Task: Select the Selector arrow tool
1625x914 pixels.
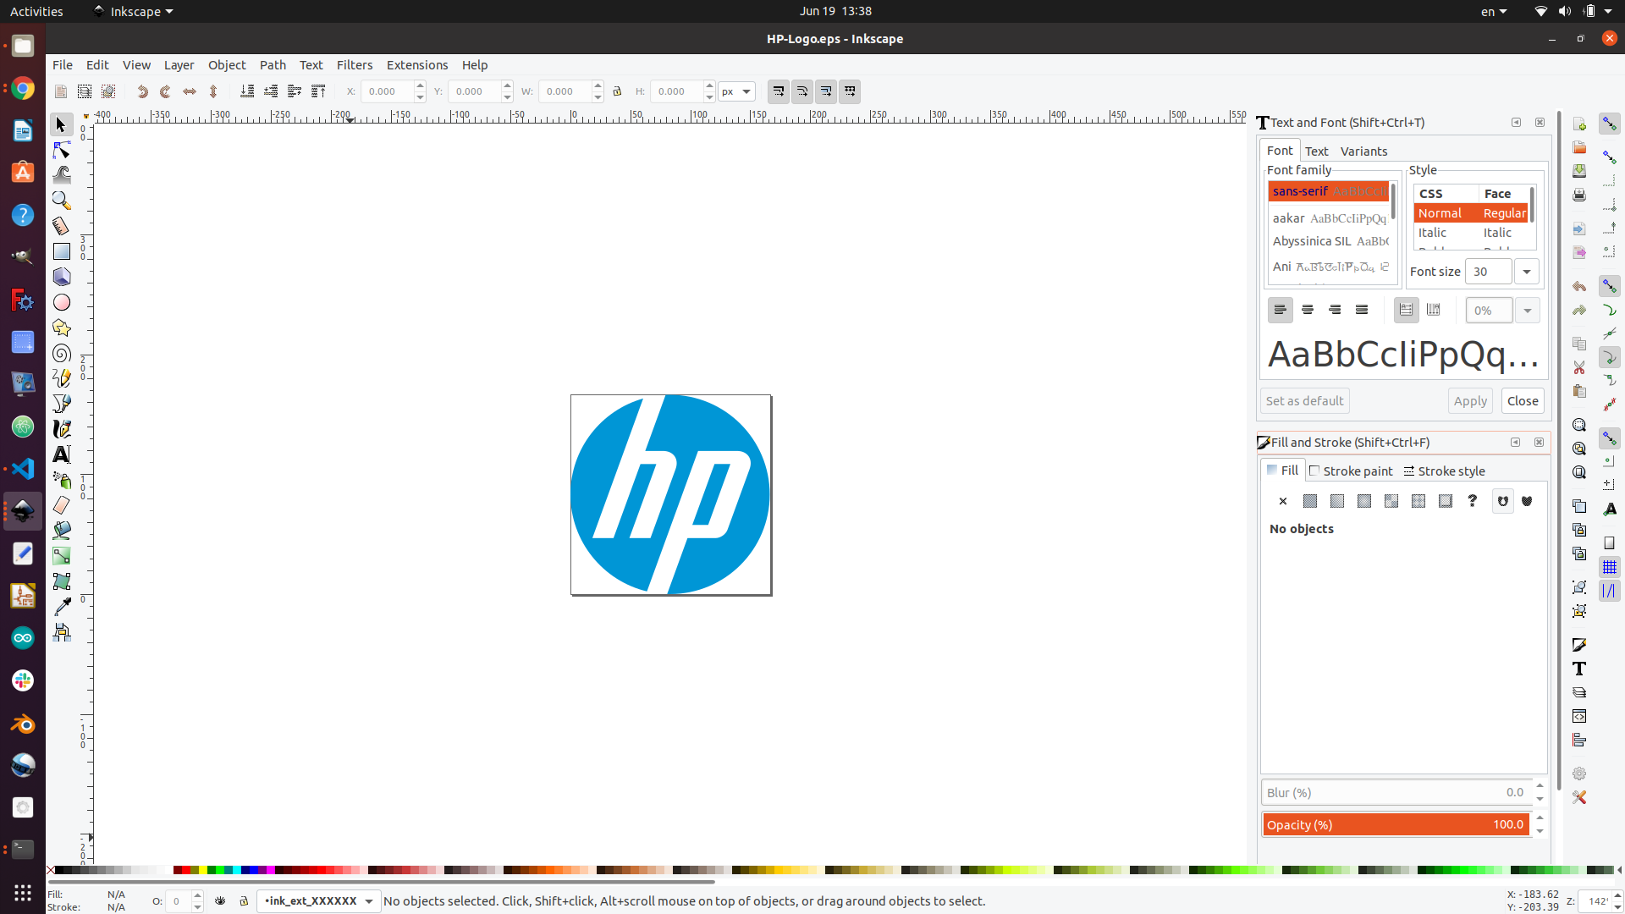Action: (61, 124)
